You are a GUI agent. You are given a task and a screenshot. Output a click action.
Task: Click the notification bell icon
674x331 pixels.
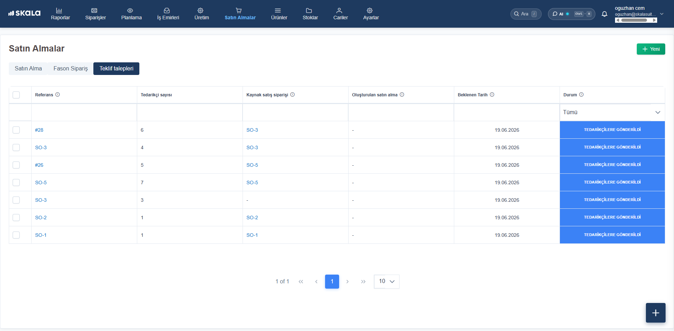point(604,14)
